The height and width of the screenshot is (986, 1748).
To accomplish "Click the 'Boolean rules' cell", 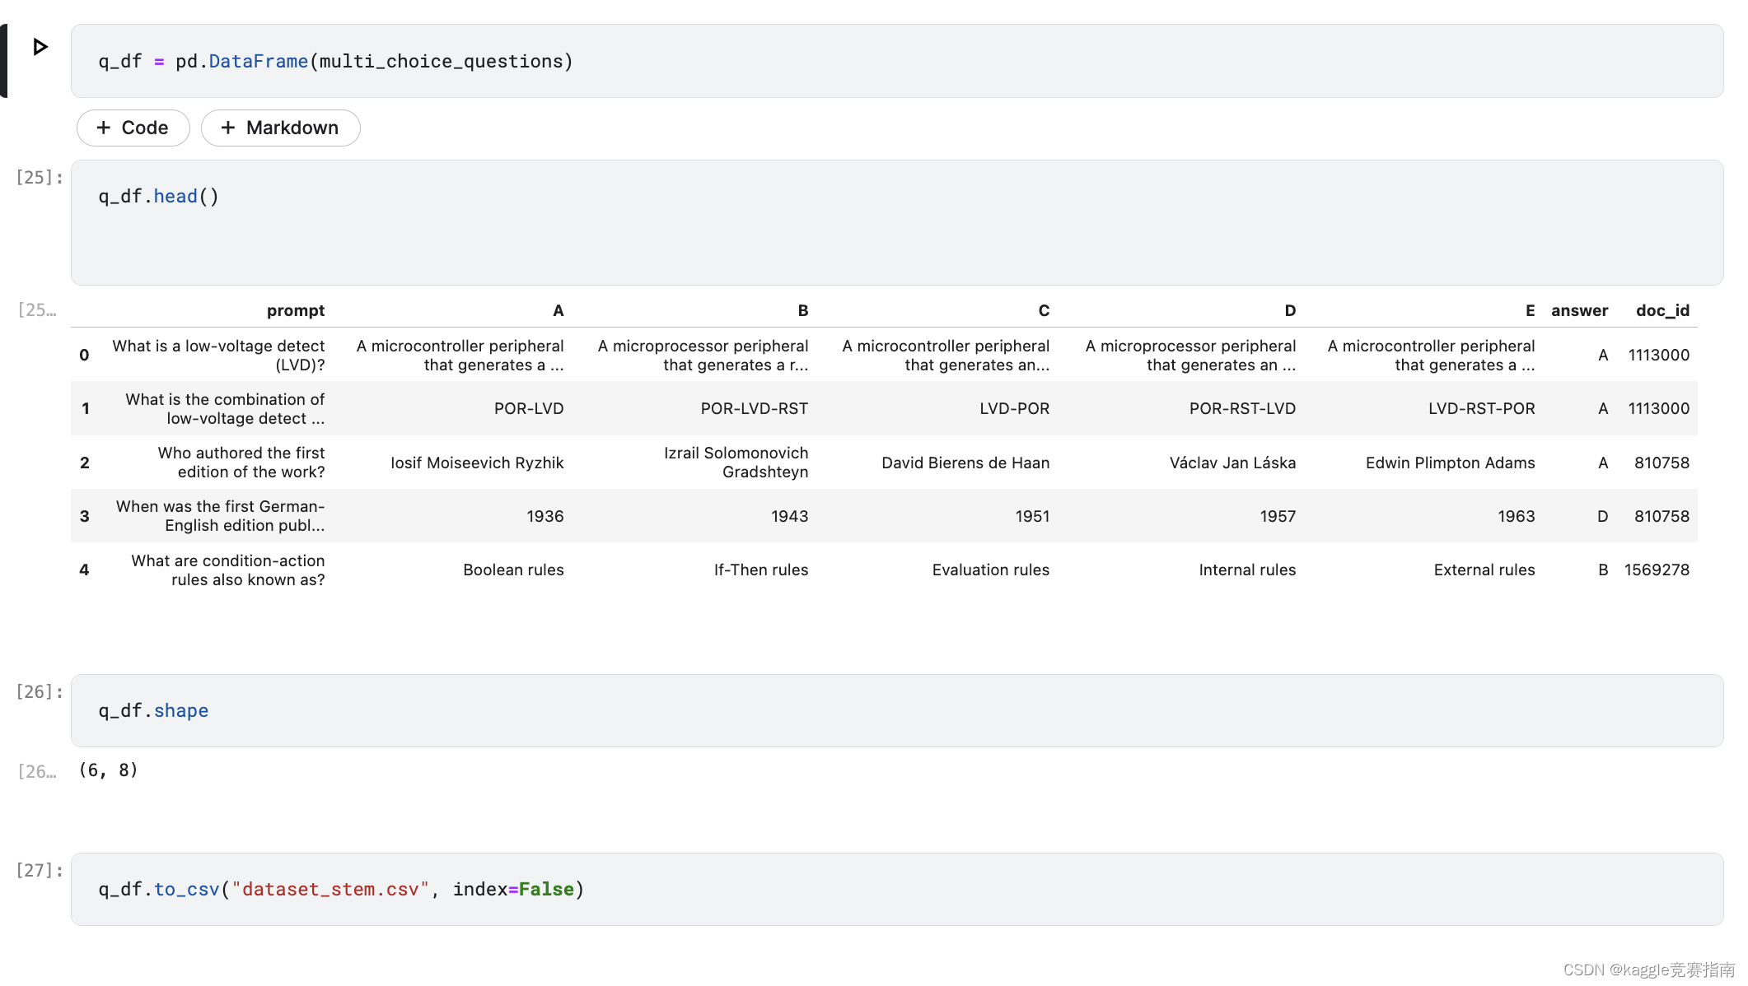I will click(513, 570).
